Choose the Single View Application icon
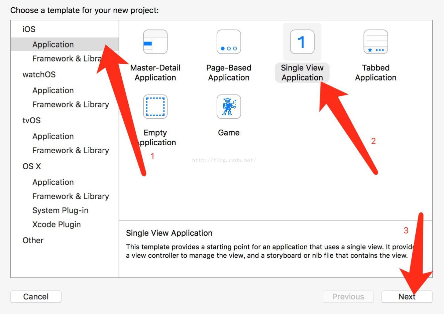444x314 pixels. (x=302, y=42)
